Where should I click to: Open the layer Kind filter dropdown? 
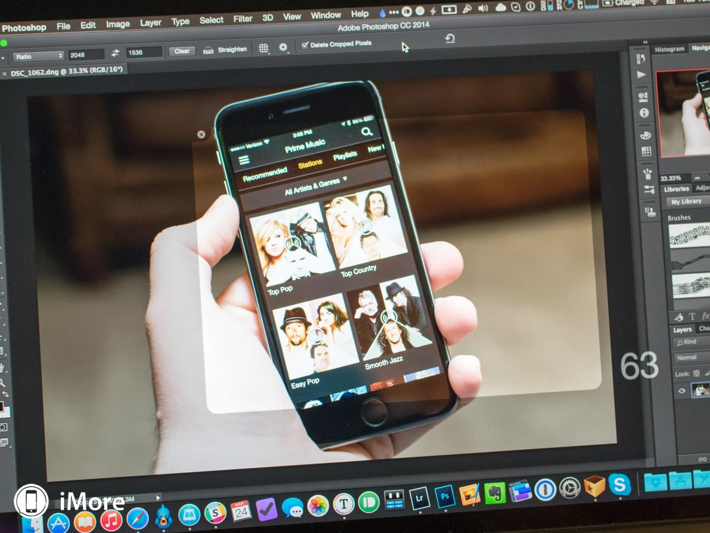[x=692, y=342]
